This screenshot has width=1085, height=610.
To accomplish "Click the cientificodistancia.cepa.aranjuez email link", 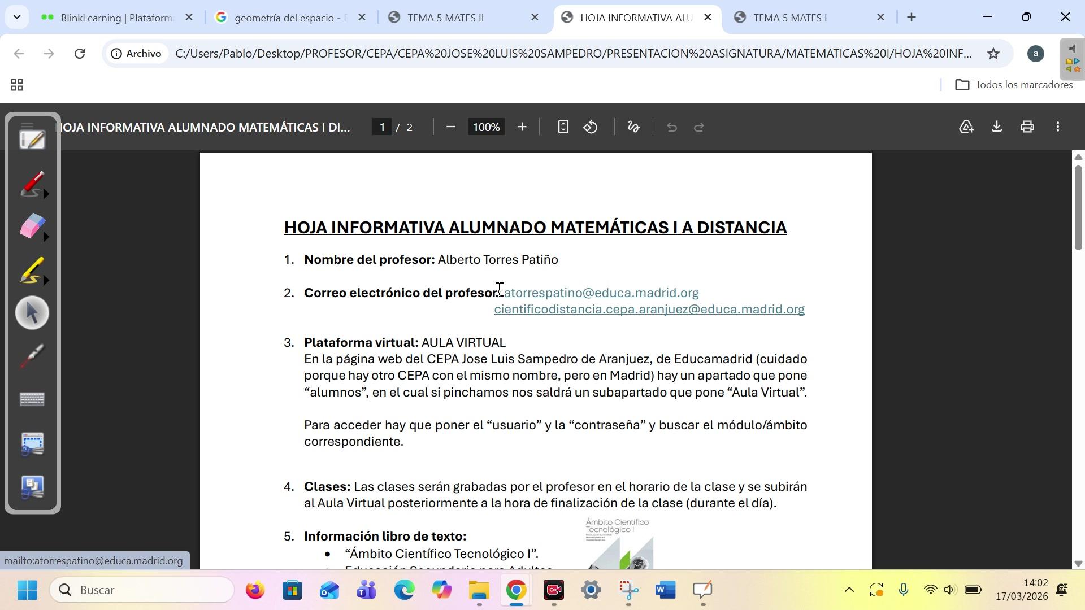I will click(649, 310).
